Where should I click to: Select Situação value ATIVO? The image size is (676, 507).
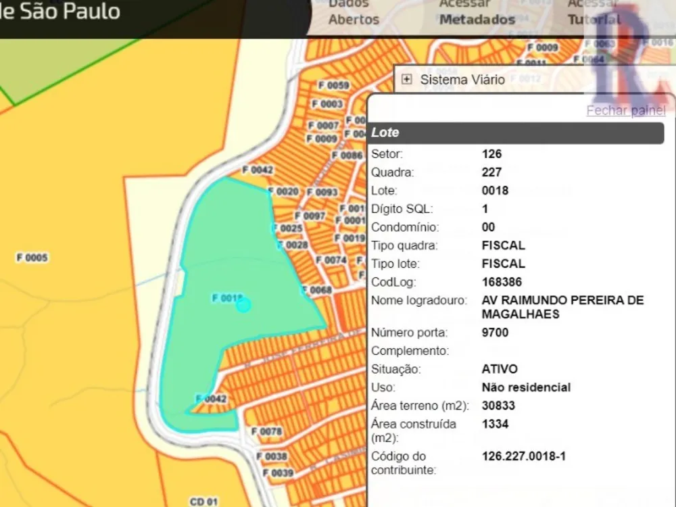click(500, 369)
